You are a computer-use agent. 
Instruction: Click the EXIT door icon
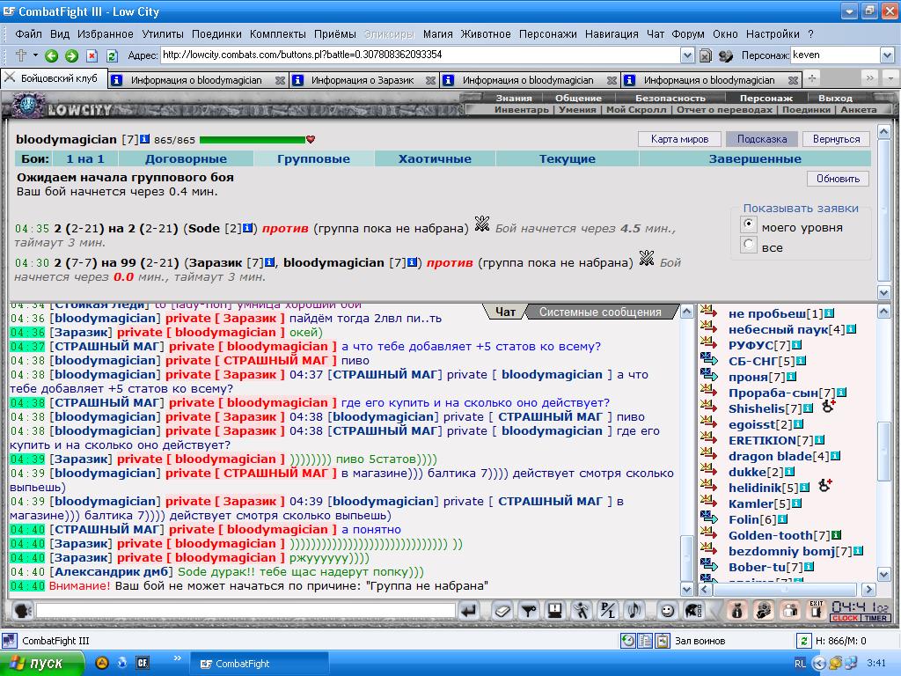click(x=816, y=610)
